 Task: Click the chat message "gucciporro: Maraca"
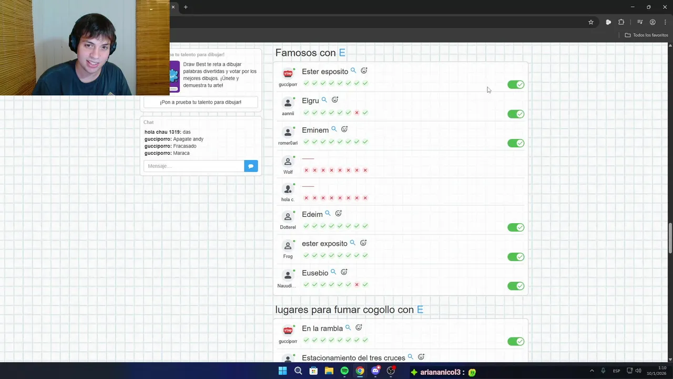(x=167, y=153)
